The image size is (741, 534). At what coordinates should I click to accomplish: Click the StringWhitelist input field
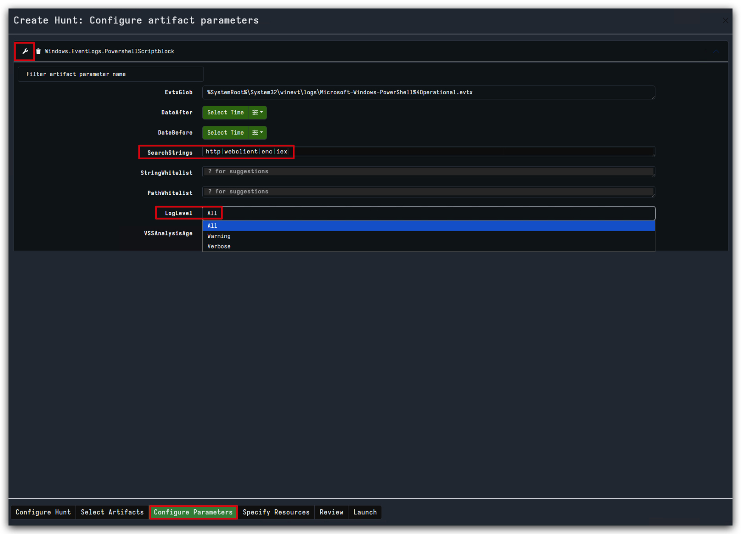click(429, 172)
